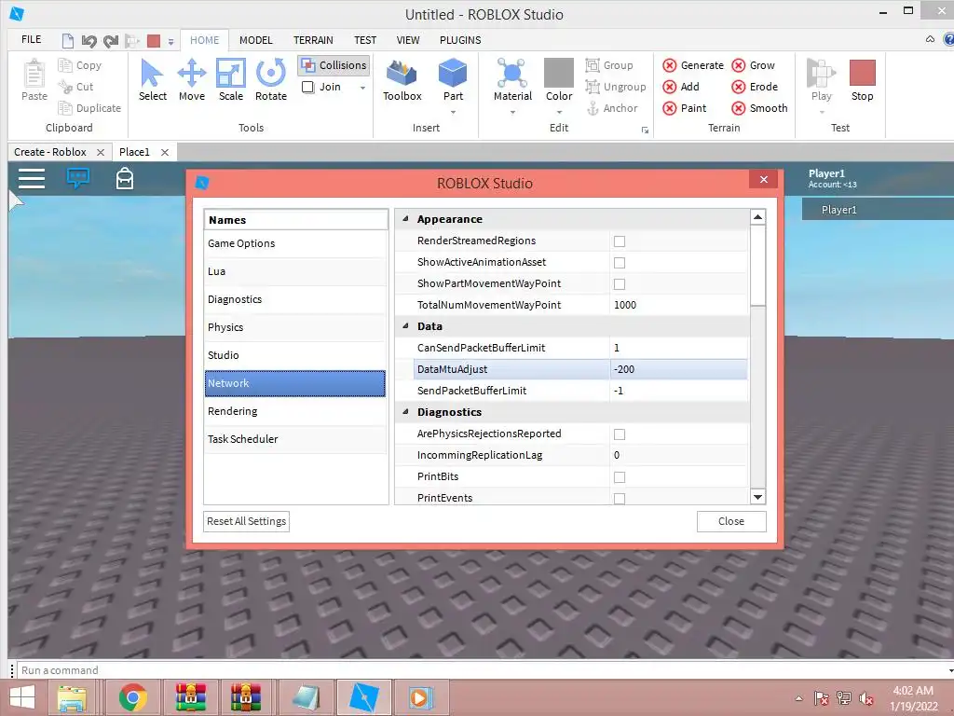Viewport: 954px width, 716px height.
Task: Check the PrintBits checkbox
Action: click(620, 476)
